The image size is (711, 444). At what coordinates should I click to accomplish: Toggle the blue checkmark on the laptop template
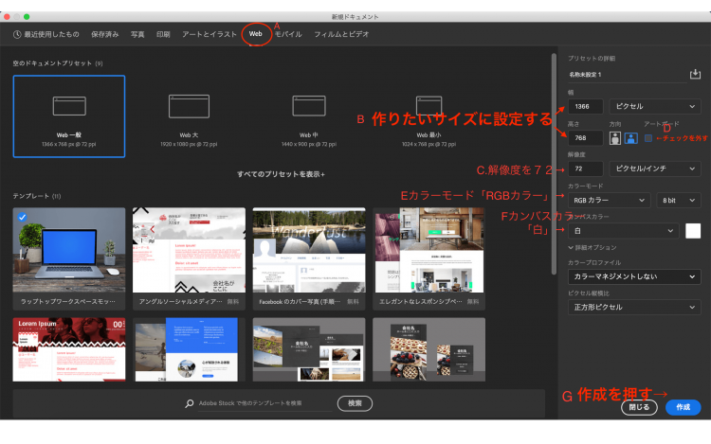coord(22,217)
